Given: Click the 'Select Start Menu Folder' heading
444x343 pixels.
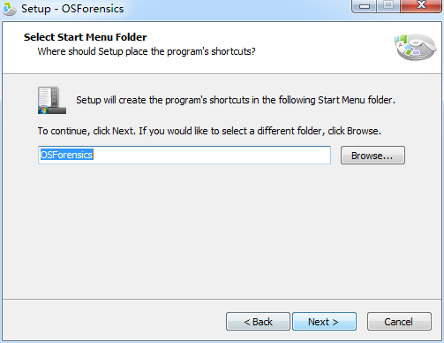Looking at the screenshot, I should [x=85, y=37].
